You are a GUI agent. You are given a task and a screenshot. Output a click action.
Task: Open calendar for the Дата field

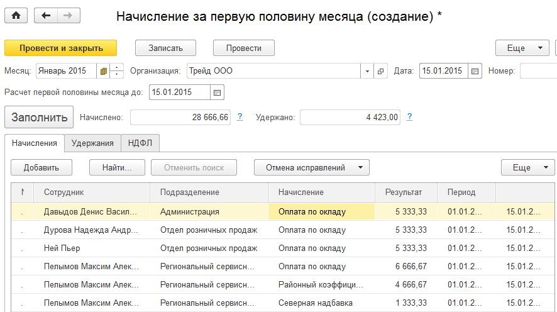(x=475, y=71)
